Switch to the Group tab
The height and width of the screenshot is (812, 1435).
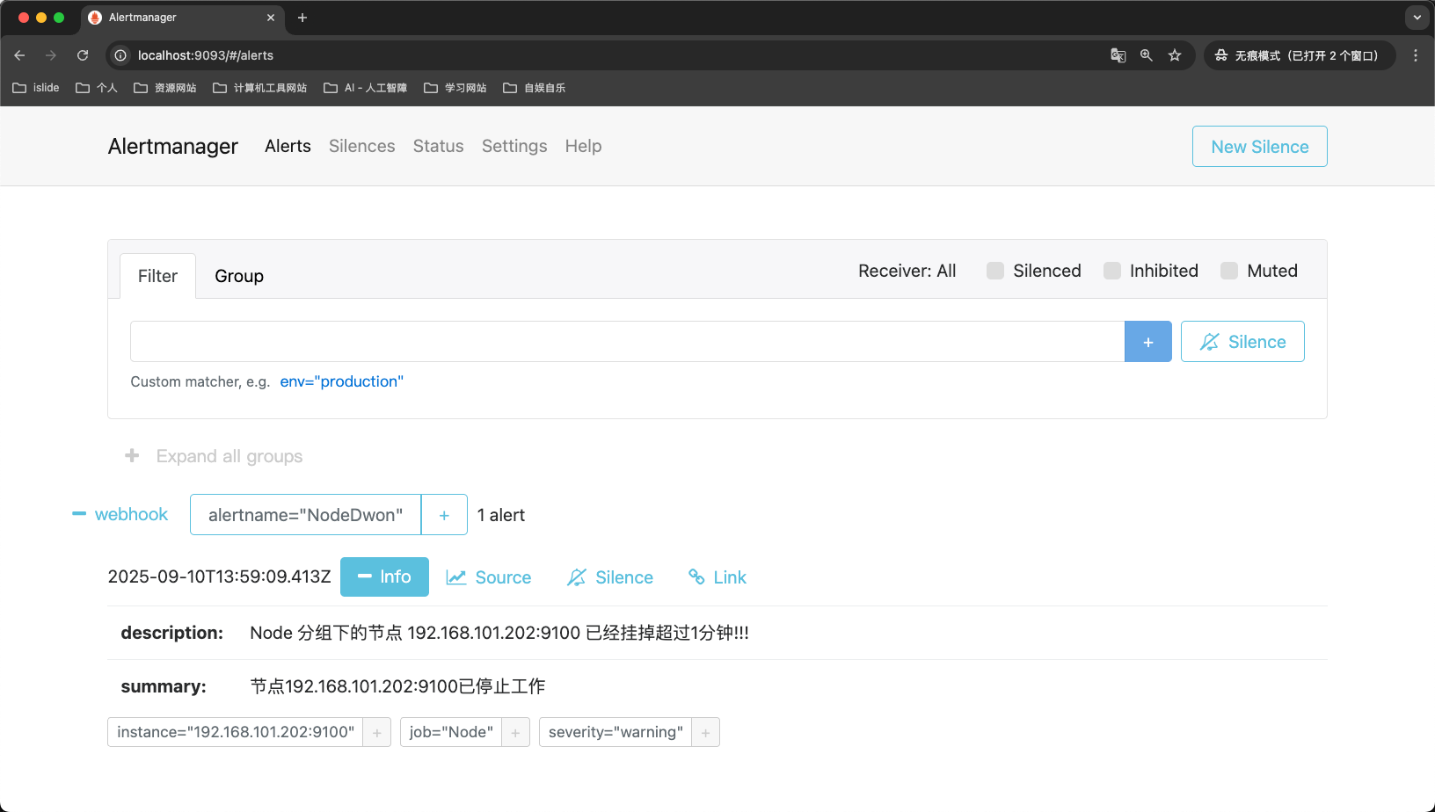(x=238, y=275)
